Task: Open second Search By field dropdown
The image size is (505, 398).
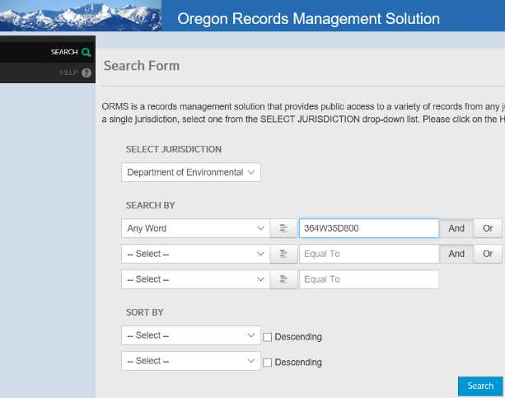Action: point(195,254)
